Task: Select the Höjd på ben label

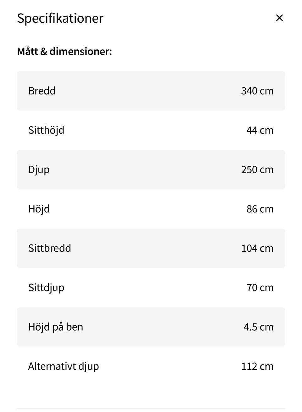Action: pyautogui.click(x=56, y=327)
